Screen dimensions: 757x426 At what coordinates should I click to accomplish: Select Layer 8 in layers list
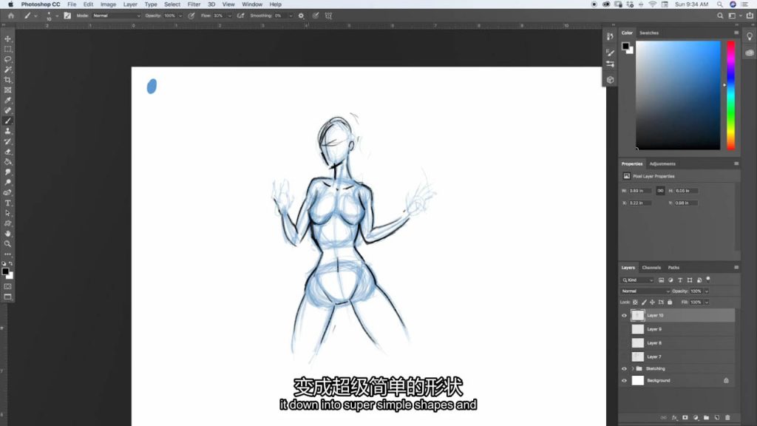point(654,343)
